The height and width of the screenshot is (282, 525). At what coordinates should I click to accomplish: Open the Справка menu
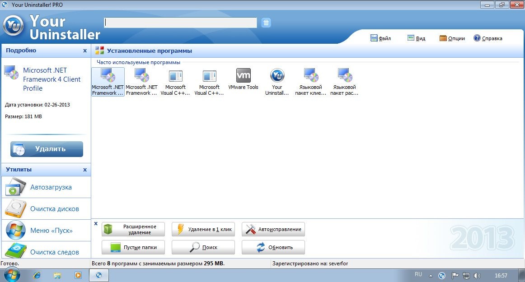488,38
